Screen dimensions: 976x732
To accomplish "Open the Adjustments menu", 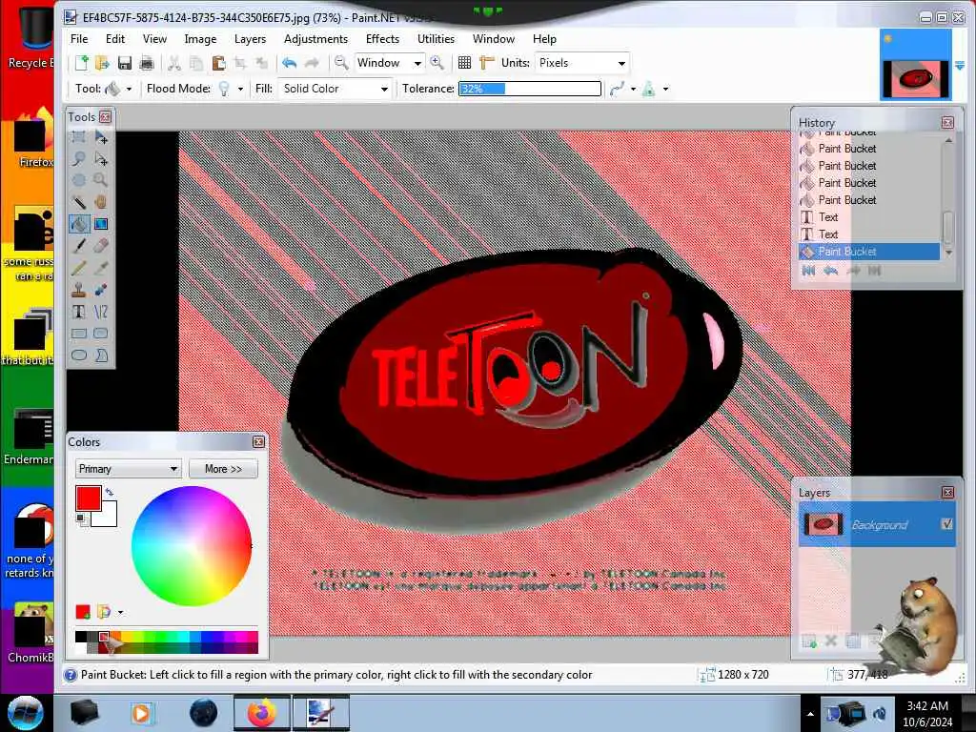I will tap(315, 38).
